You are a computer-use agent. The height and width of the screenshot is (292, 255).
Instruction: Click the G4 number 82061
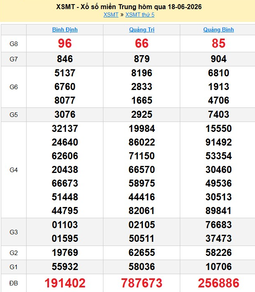pyautogui.click(x=142, y=211)
